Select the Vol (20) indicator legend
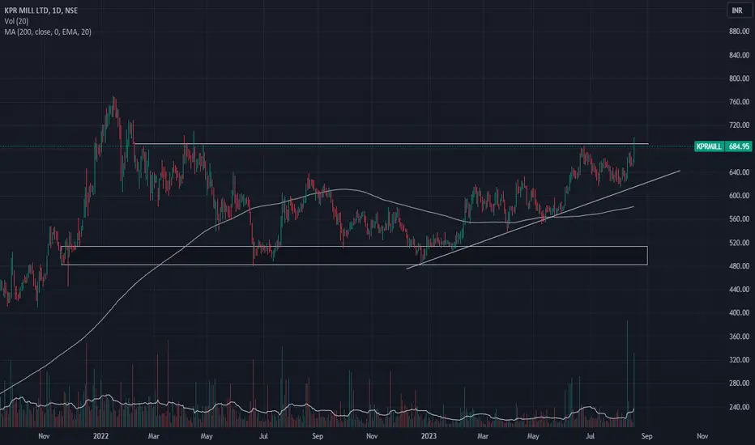 point(16,21)
